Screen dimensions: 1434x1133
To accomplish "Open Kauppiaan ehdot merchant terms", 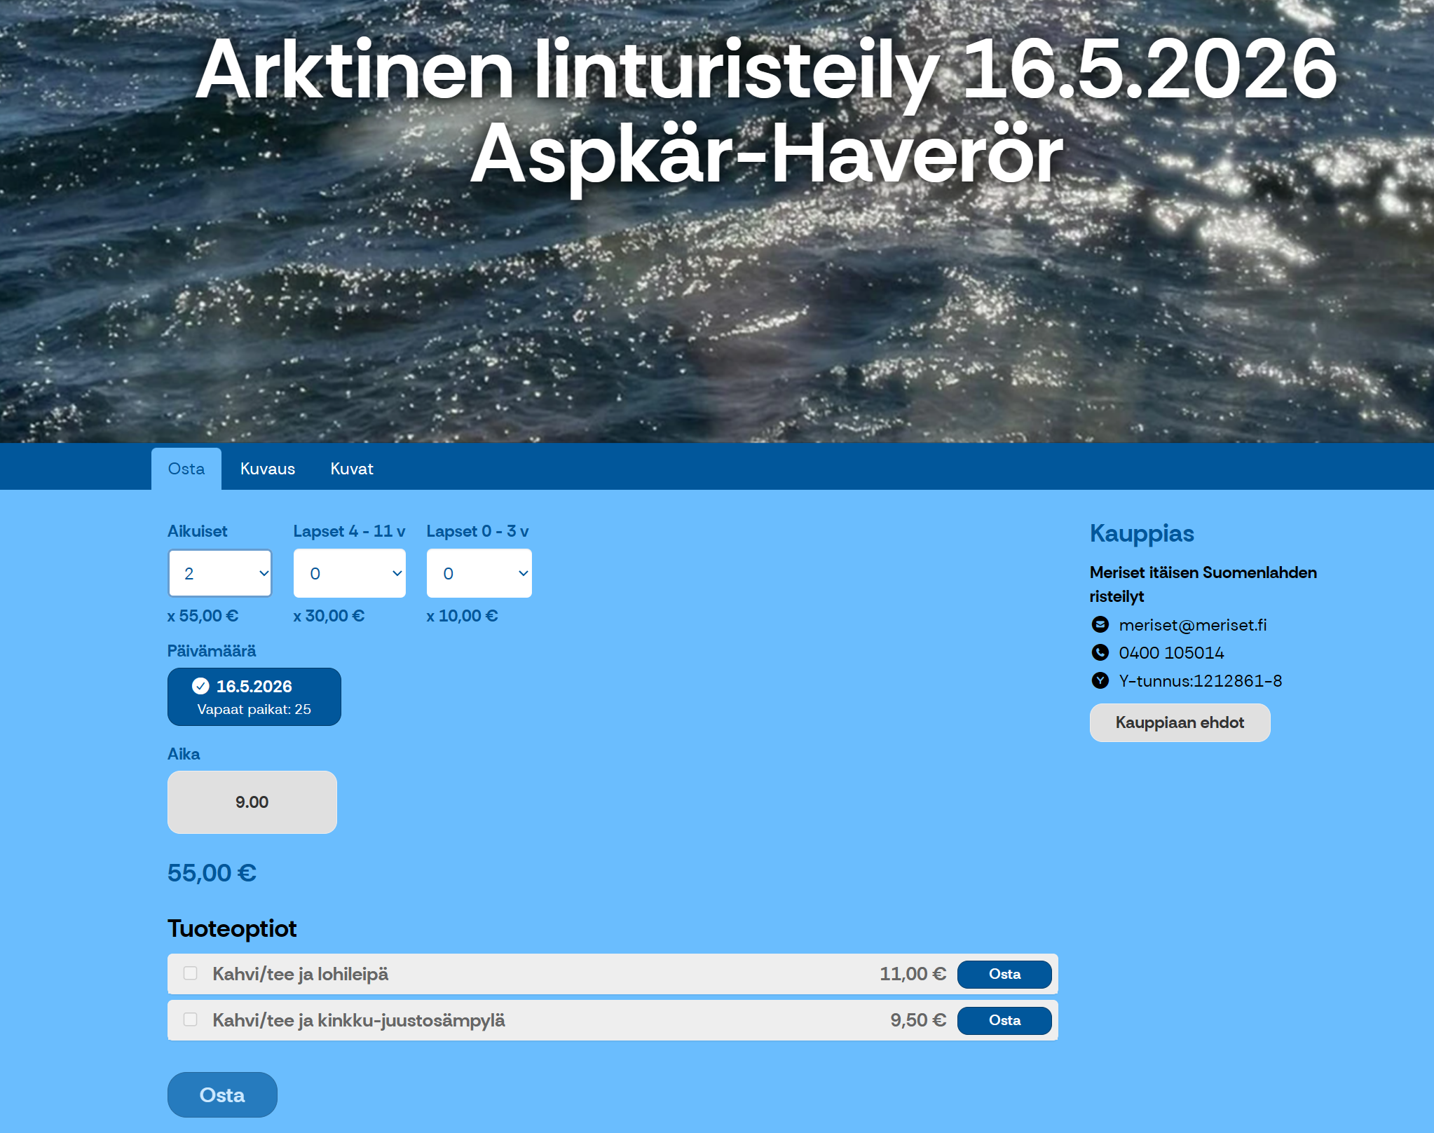I will click(x=1180, y=722).
